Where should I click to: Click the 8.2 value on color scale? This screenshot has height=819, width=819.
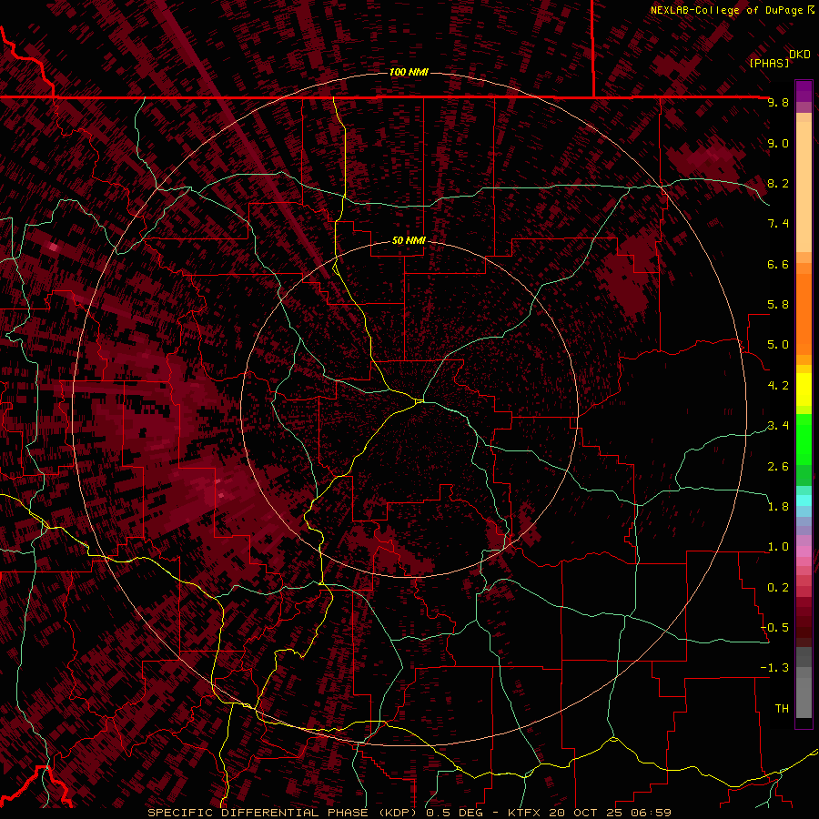coord(778,183)
